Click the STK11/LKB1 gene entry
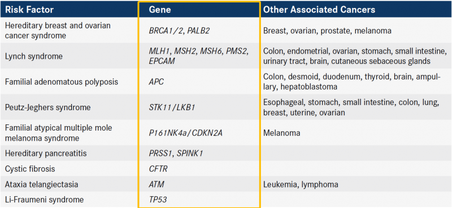The height and width of the screenshot is (208, 452). (172, 107)
